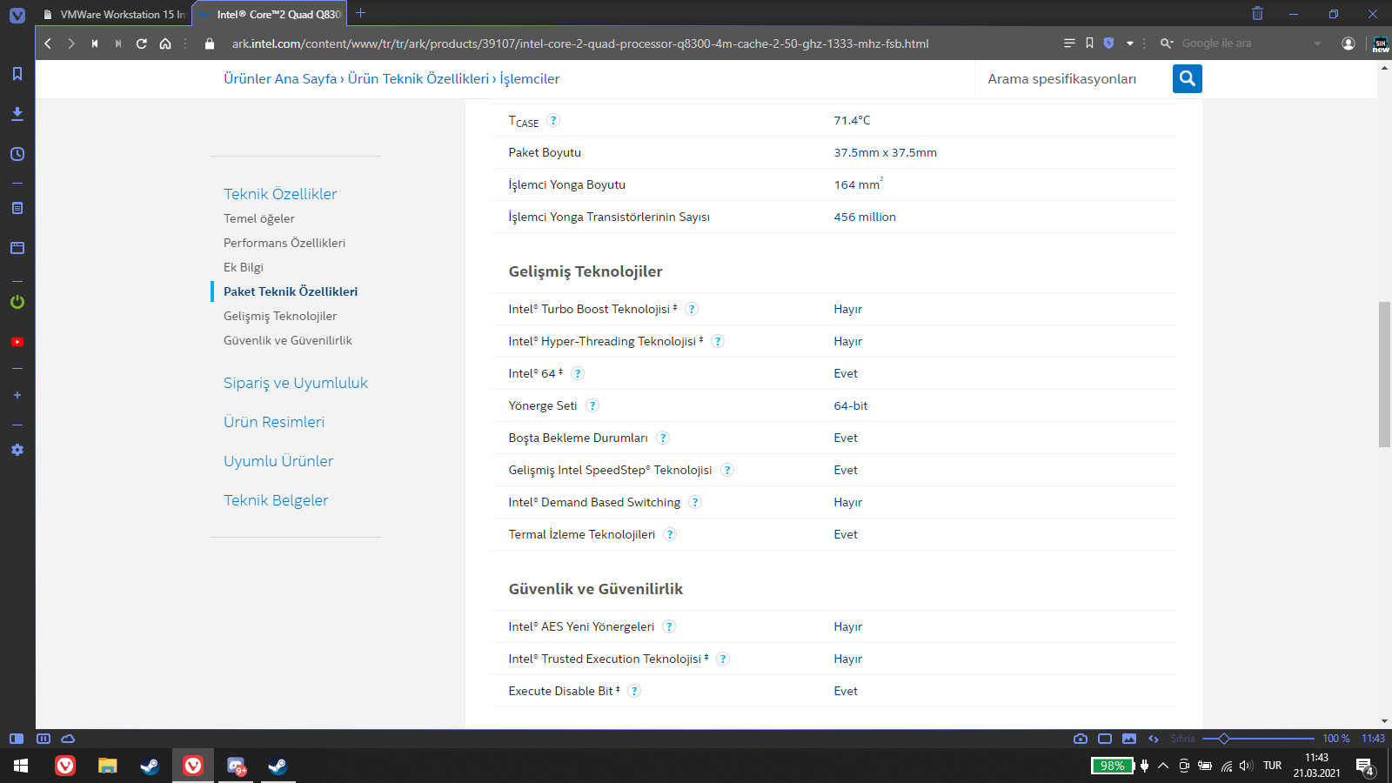Select Performans Özellikleri sidebar link

coord(284,243)
